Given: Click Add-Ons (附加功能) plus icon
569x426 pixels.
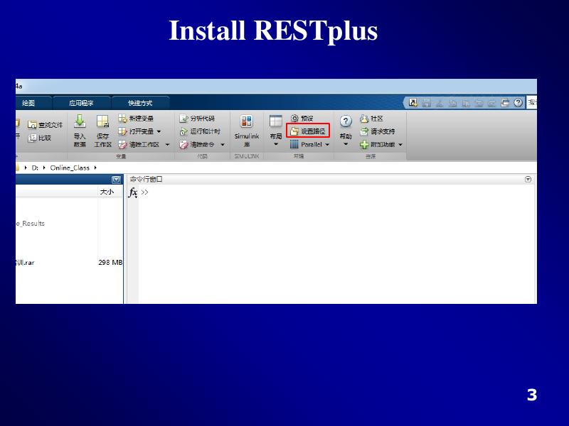Looking at the screenshot, I should (364, 145).
